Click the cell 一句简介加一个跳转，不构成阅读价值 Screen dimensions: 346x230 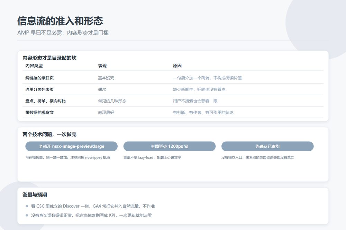click(x=207, y=78)
